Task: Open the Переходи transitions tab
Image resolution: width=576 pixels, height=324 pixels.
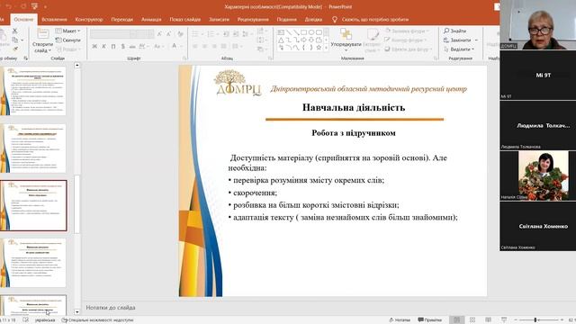Action: click(122, 20)
